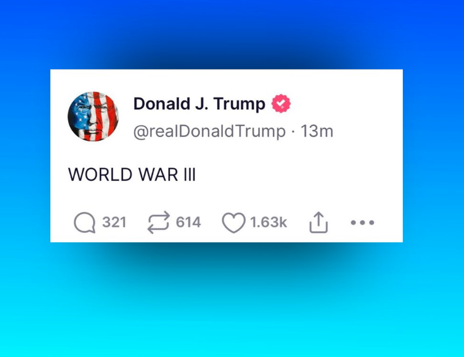
Task: Click the red verified checkmark badge
Action: 281,103
